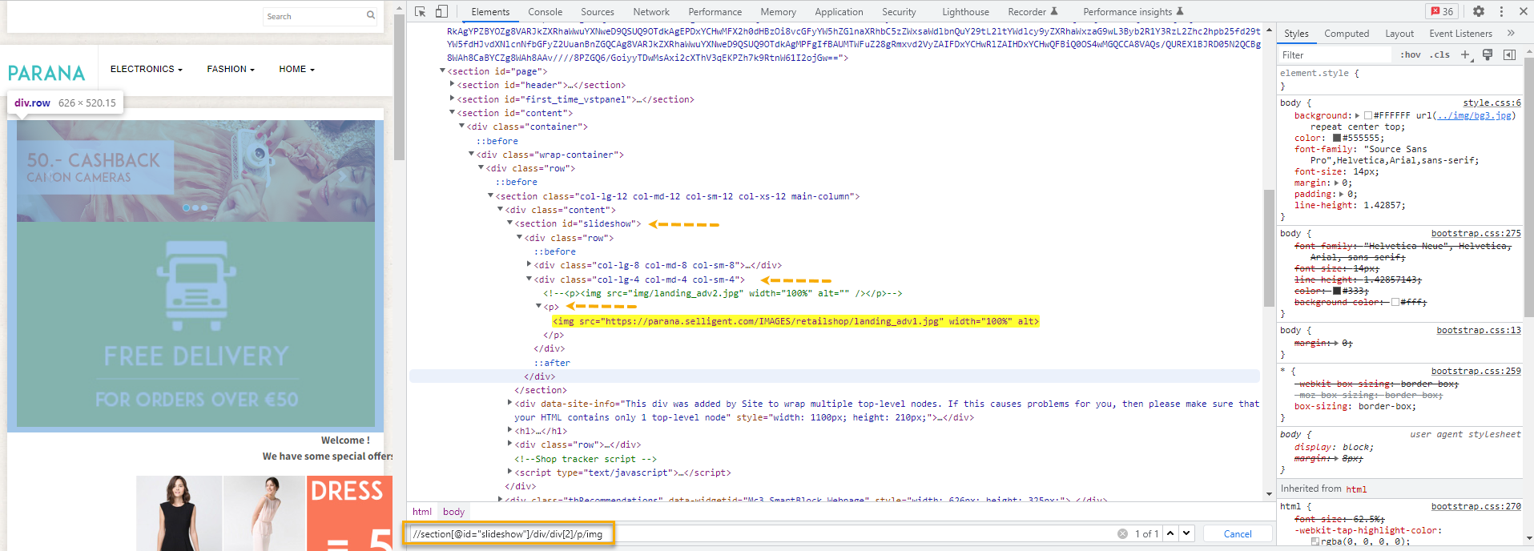The image size is (1534, 551).
Task: Toggle the .cls element classes panel
Action: 1441,54
